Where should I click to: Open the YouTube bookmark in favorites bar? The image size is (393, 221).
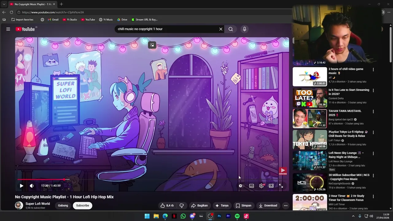(x=88, y=20)
